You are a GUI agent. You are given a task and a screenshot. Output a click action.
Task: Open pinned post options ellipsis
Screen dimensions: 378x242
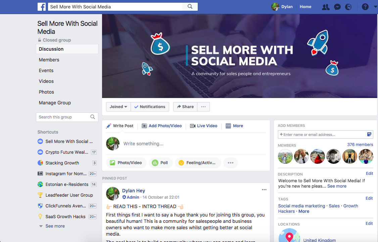(264, 190)
